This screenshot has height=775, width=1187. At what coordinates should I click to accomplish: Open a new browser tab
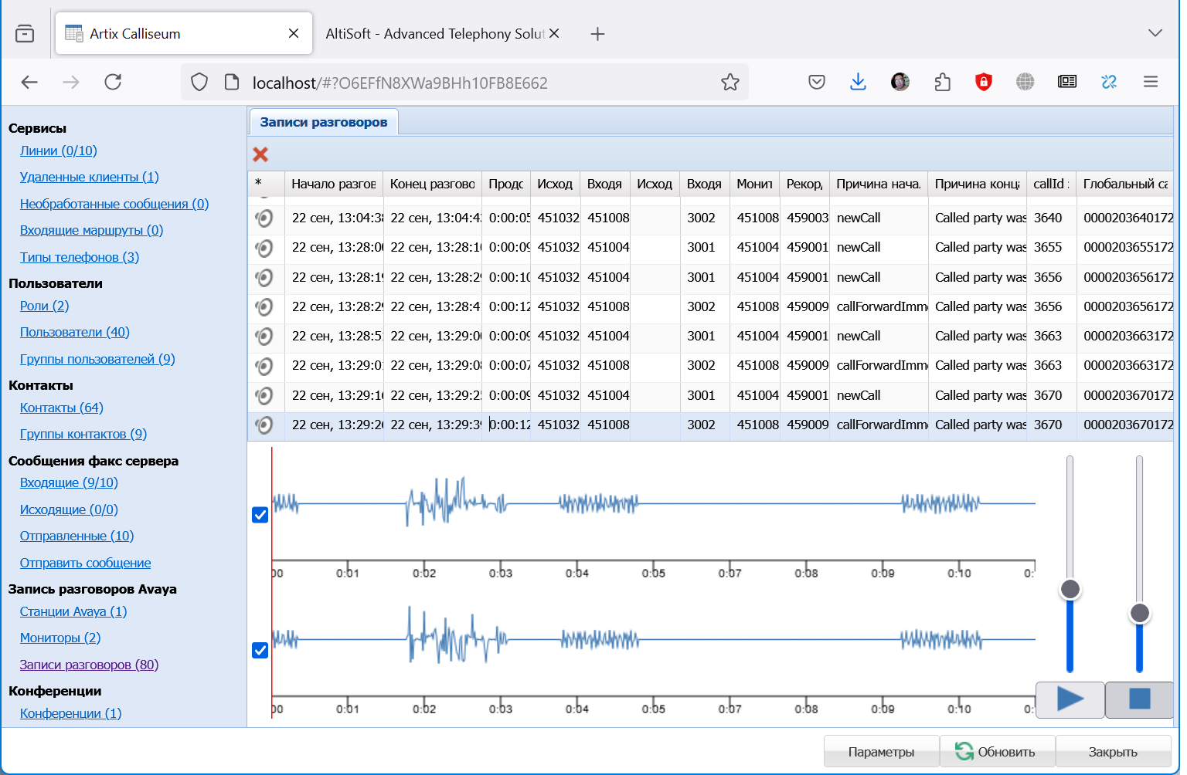(597, 33)
